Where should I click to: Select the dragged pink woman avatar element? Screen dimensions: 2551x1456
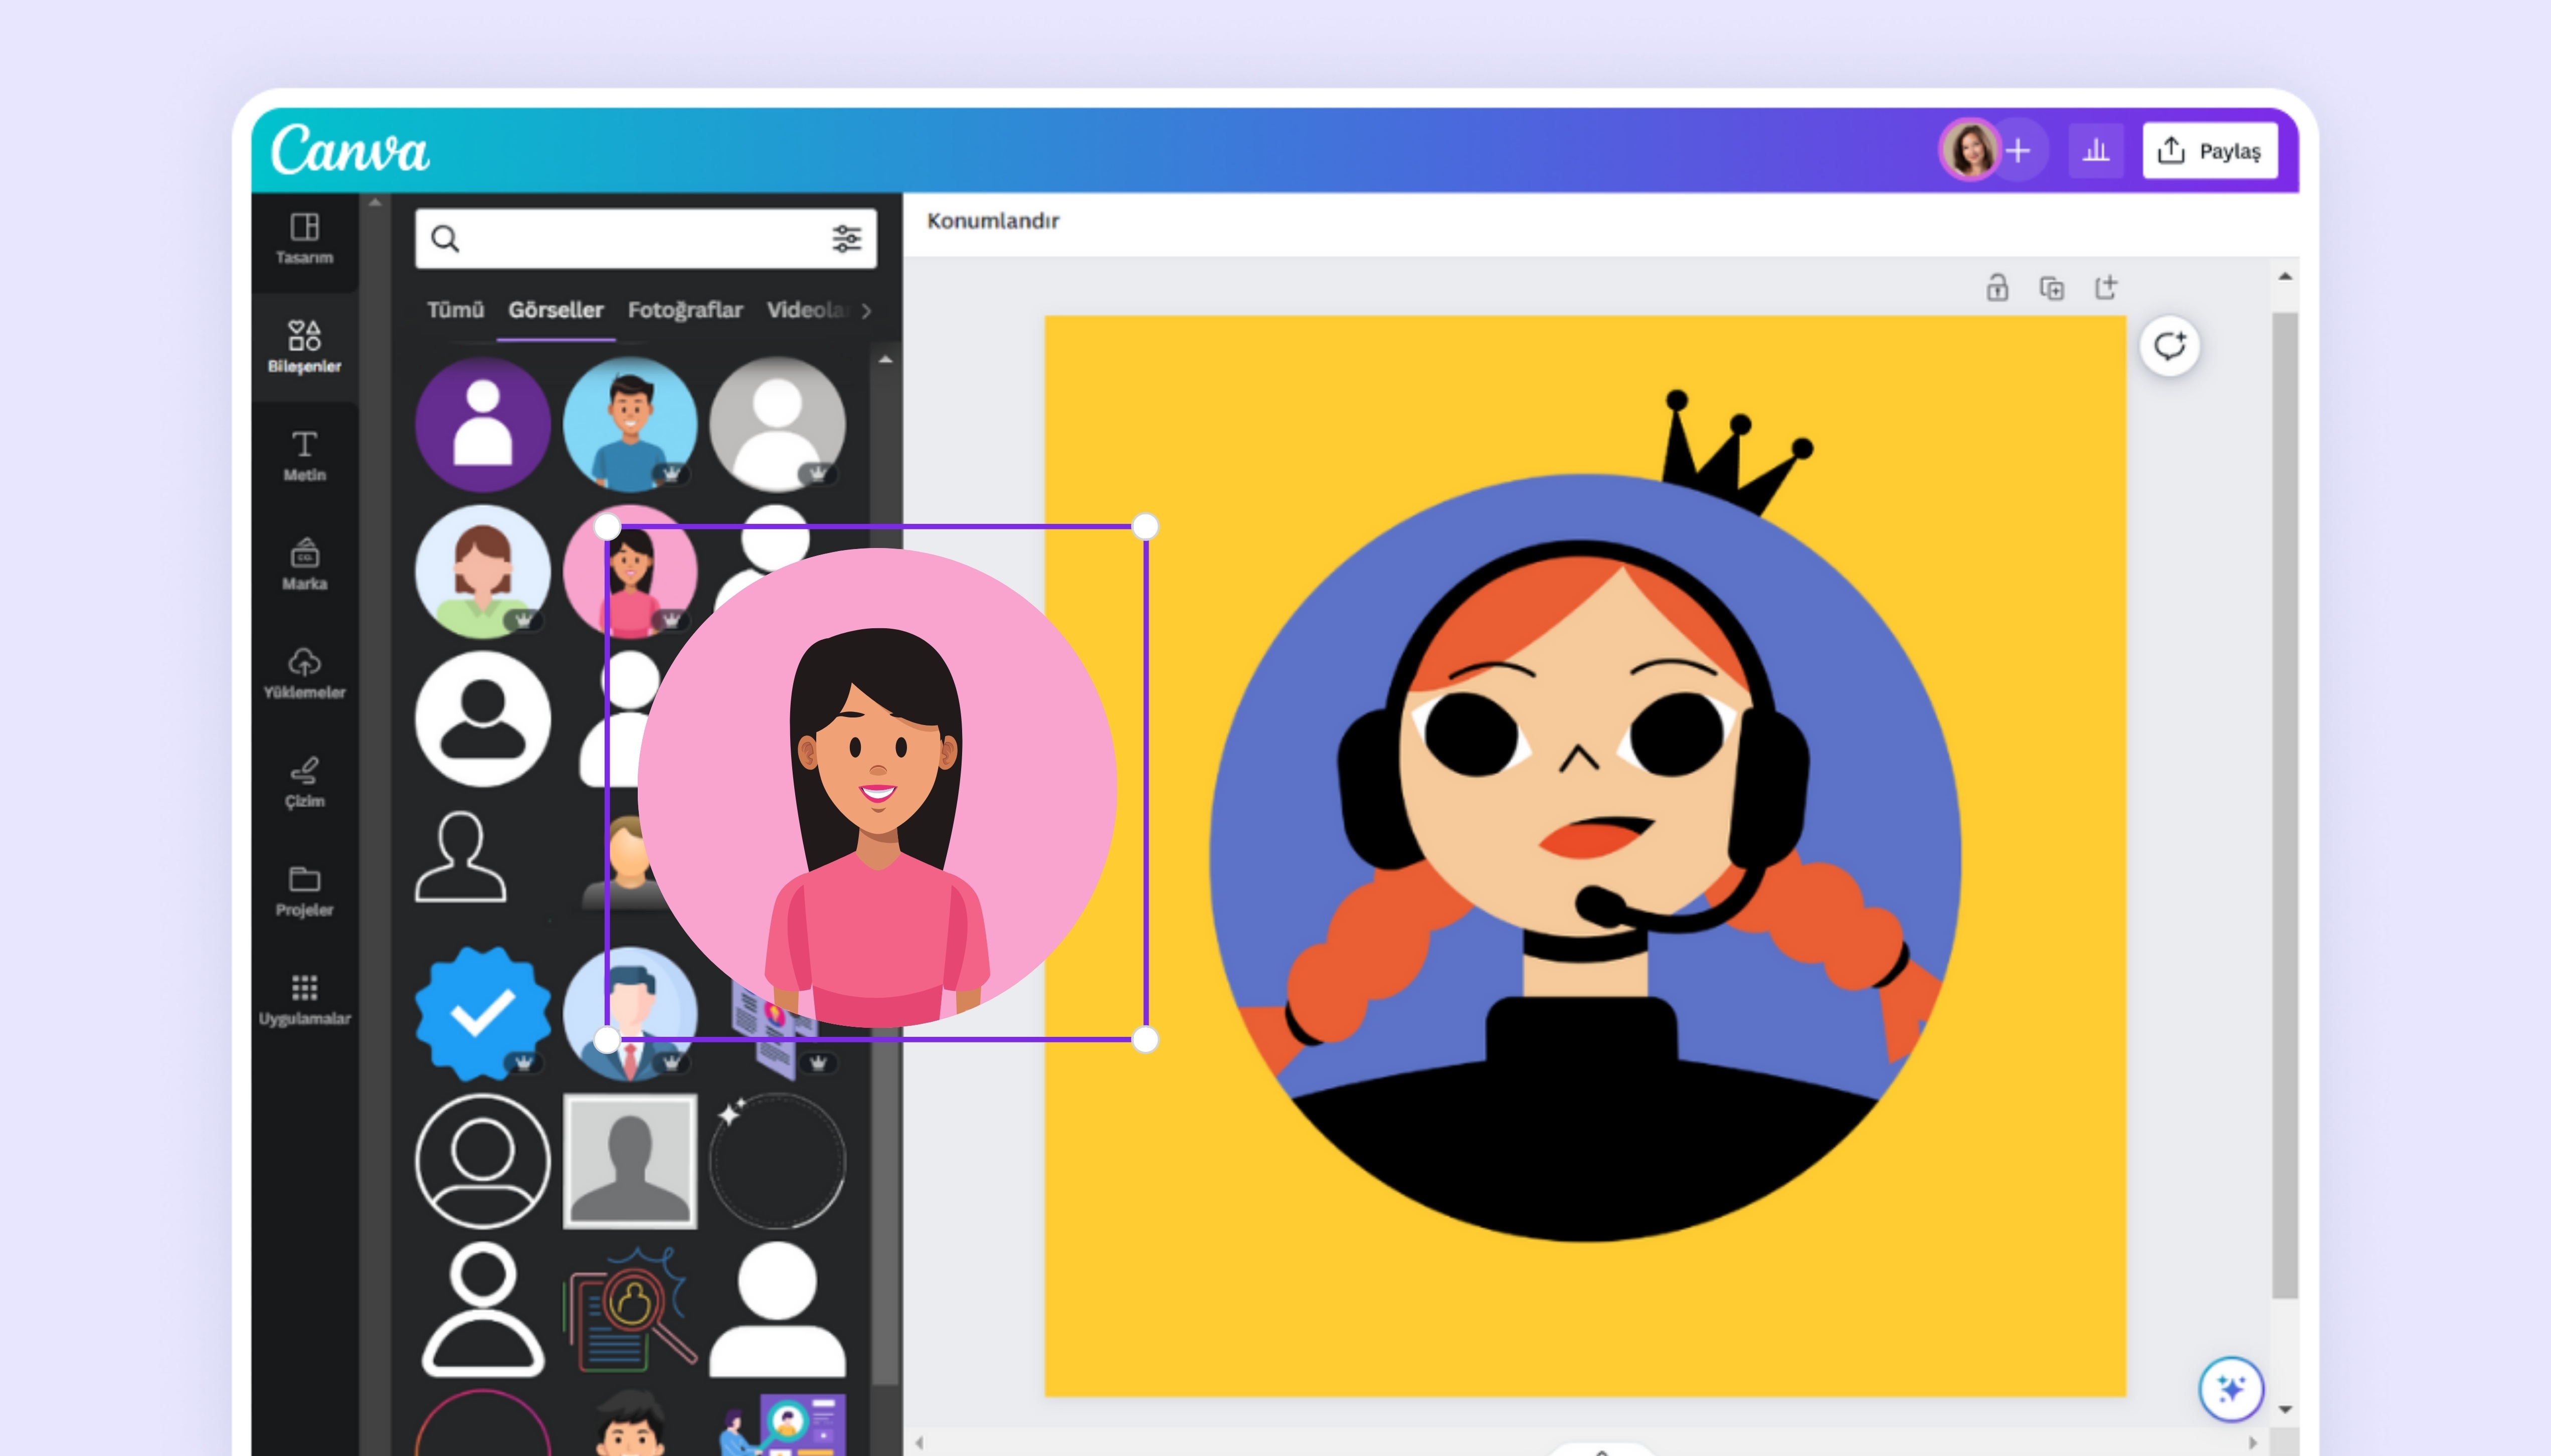876,787
